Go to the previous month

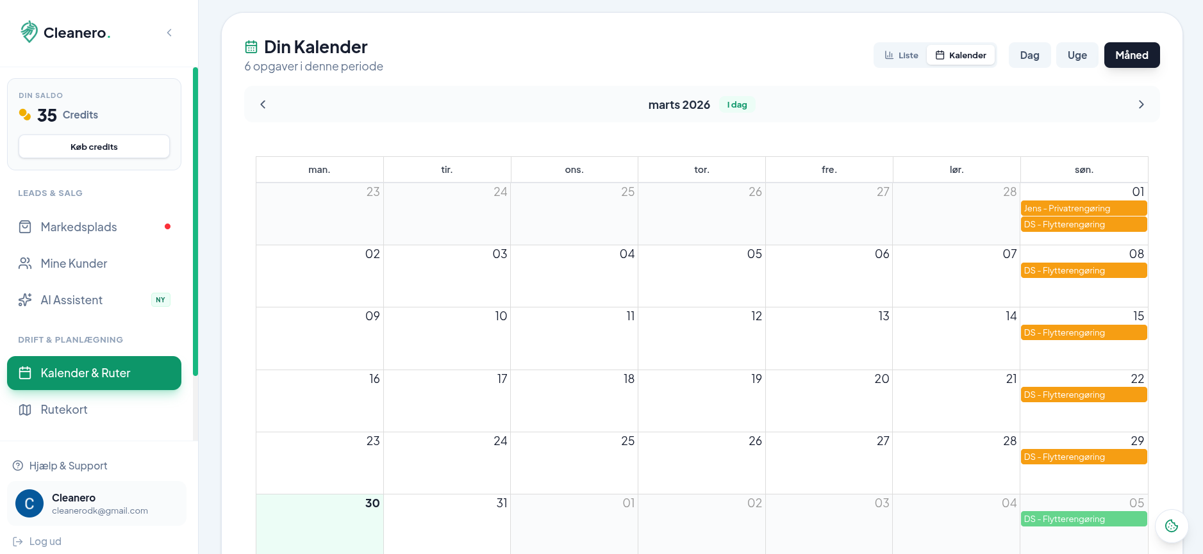[263, 104]
